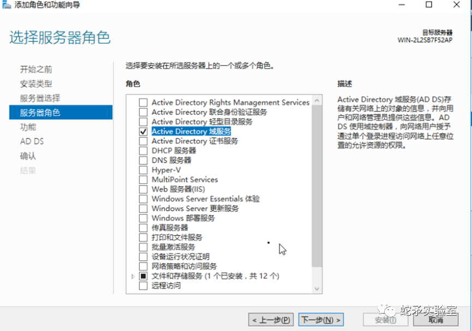The width and height of the screenshot is (472, 331).
Task: Click the wizard icon in title bar
Action: point(7,5)
